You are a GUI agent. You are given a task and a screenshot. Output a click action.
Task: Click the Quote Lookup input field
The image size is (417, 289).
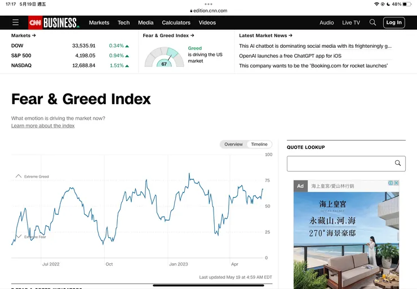coord(346,164)
